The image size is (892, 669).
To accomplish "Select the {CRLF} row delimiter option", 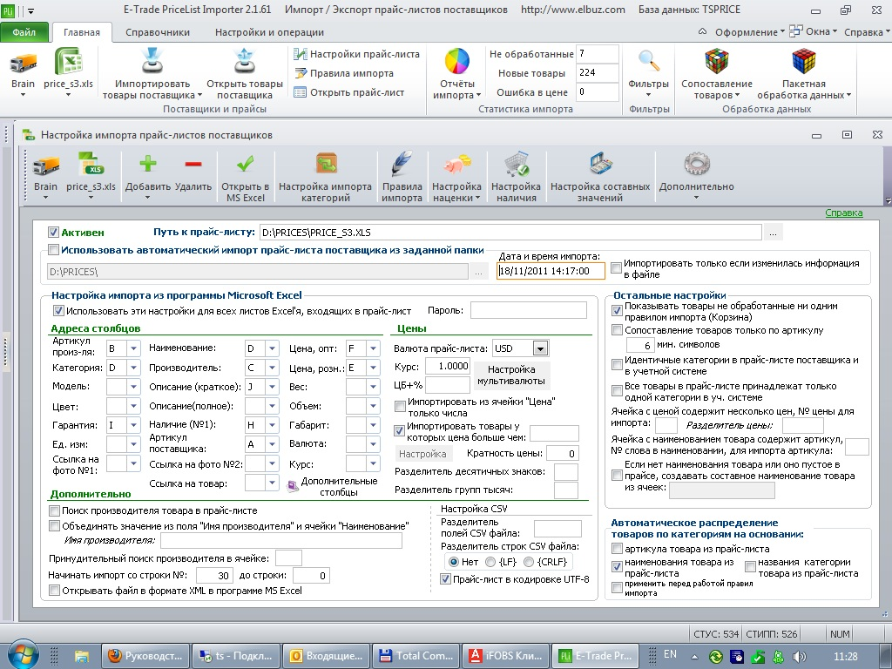I will click(x=529, y=562).
